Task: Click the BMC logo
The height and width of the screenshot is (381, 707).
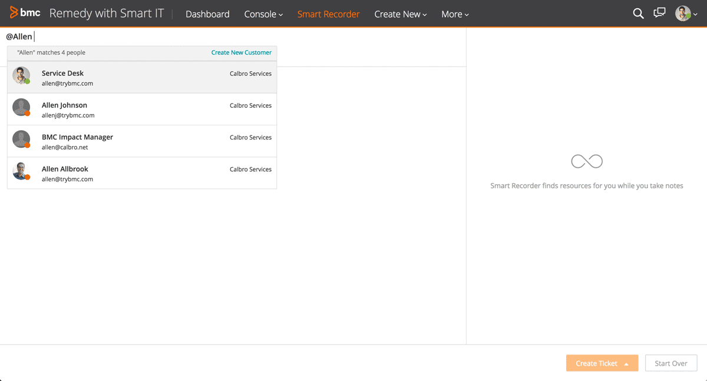Action: (25, 13)
